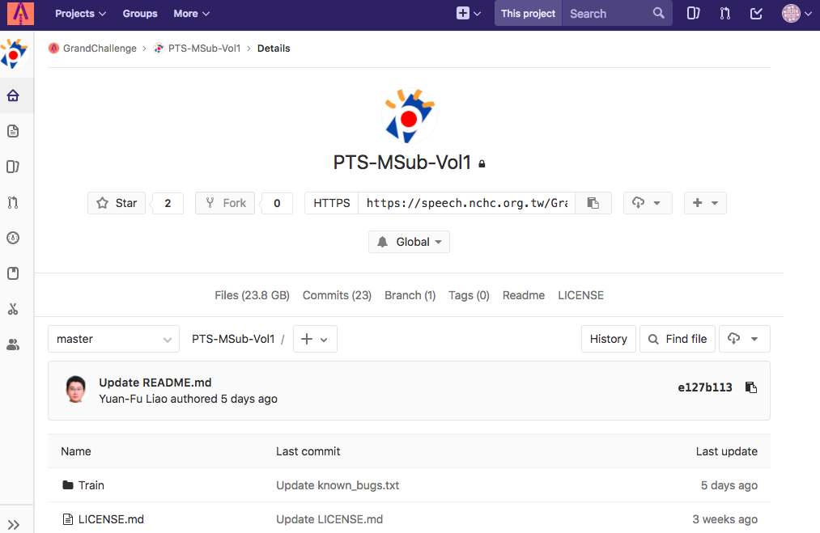Open the Global notification dropdown
Image resolution: width=820 pixels, height=533 pixels.
point(409,242)
